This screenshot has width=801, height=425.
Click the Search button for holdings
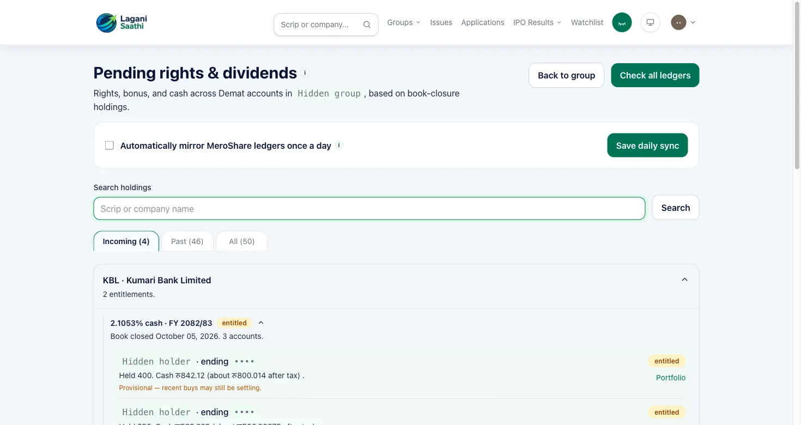(x=676, y=208)
